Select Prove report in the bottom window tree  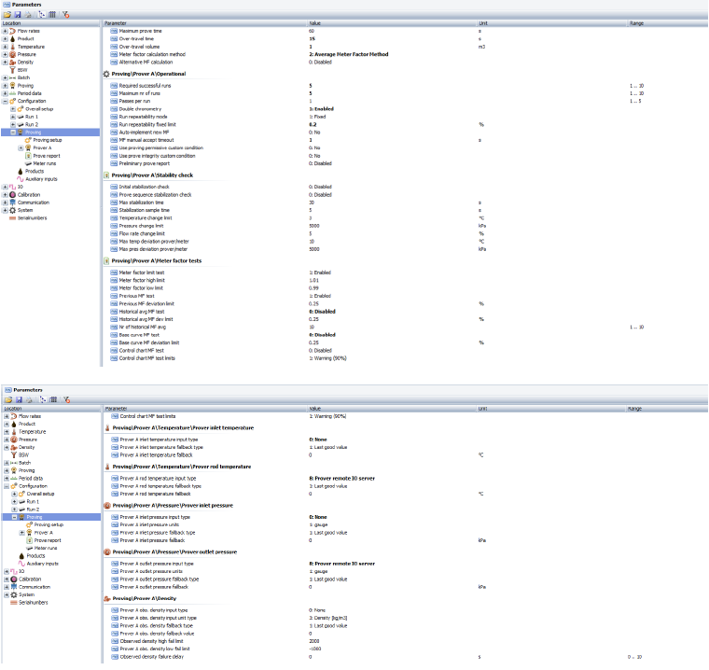coord(48,540)
